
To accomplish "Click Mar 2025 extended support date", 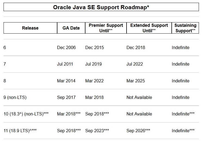I will (136, 81).
